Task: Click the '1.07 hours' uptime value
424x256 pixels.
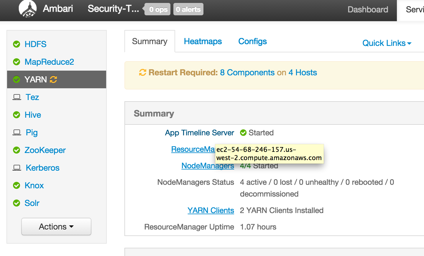Action: pos(258,227)
